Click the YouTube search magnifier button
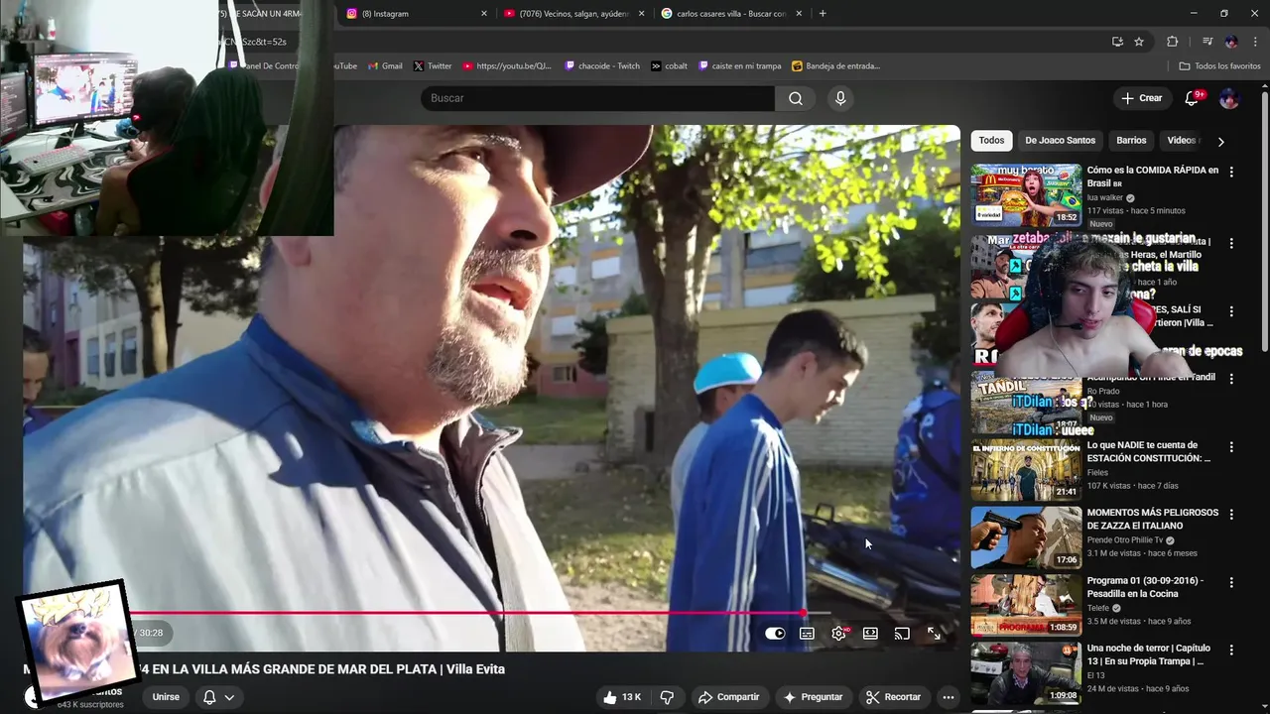Screen dimensions: 1270x714 [796, 98]
